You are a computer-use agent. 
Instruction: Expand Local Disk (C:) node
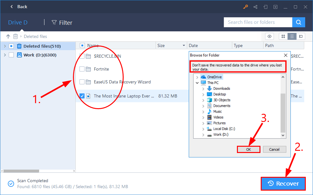point(203,129)
